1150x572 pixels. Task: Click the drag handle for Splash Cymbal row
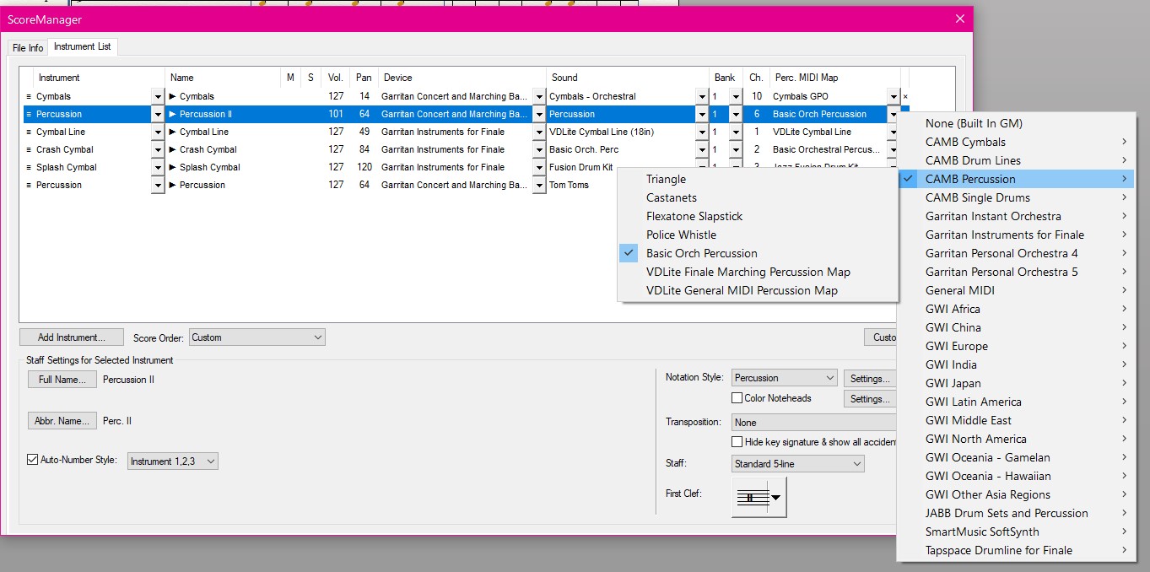[x=29, y=168]
